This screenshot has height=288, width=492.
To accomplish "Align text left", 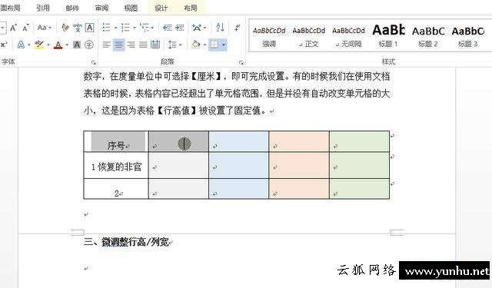I will [106, 45].
